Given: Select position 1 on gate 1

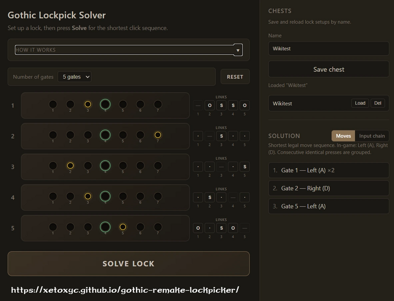Looking at the screenshot, I should click(x=53, y=104).
